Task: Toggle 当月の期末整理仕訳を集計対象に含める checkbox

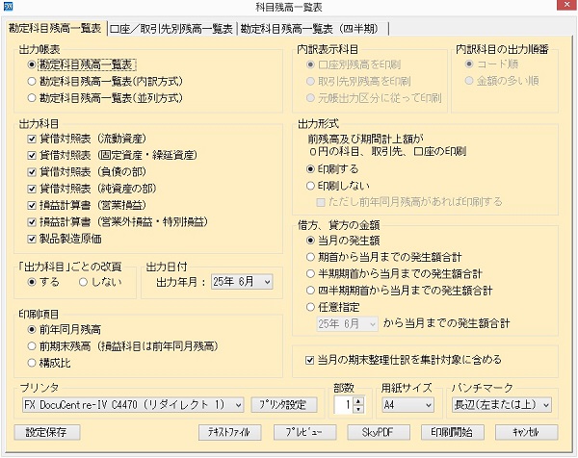Action: pos(310,360)
